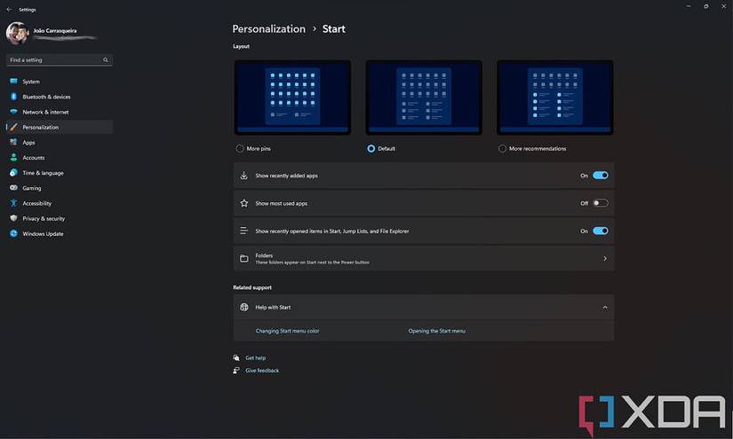
Task: Click the Bluetooth & devices icon
Action: click(x=13, y=97)
